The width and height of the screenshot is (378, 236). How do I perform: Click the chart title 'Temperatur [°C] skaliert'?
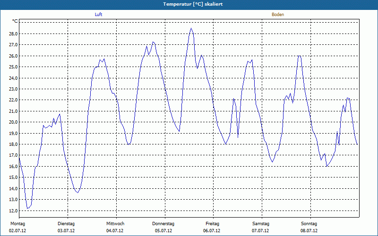[193, 4]
